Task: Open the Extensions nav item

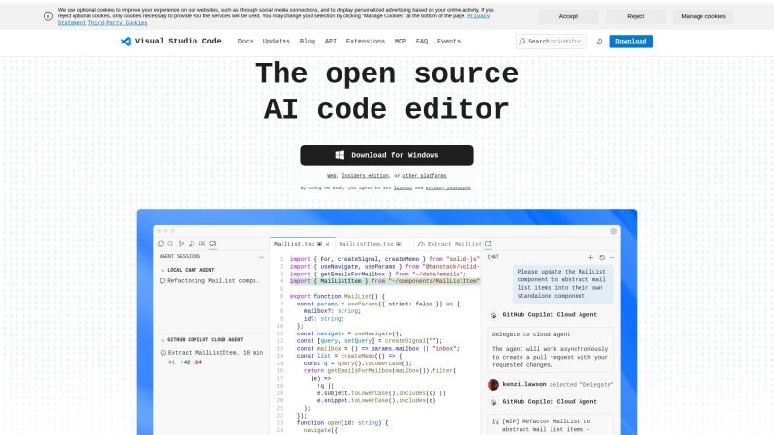Action: [x=366, y=42]
